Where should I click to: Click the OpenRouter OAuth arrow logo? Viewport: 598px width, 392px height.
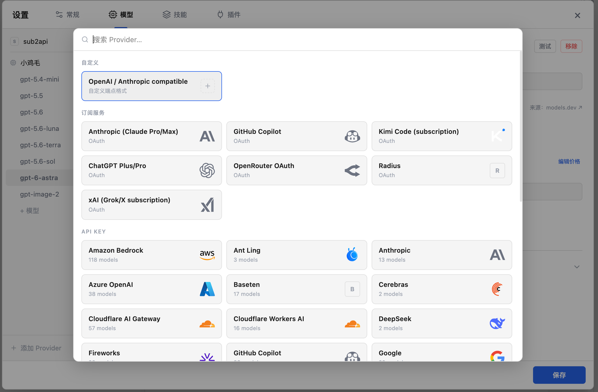[352, 170]
